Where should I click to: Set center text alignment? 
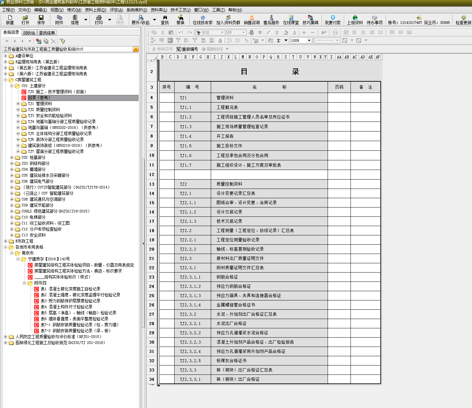tap(363, 32)
